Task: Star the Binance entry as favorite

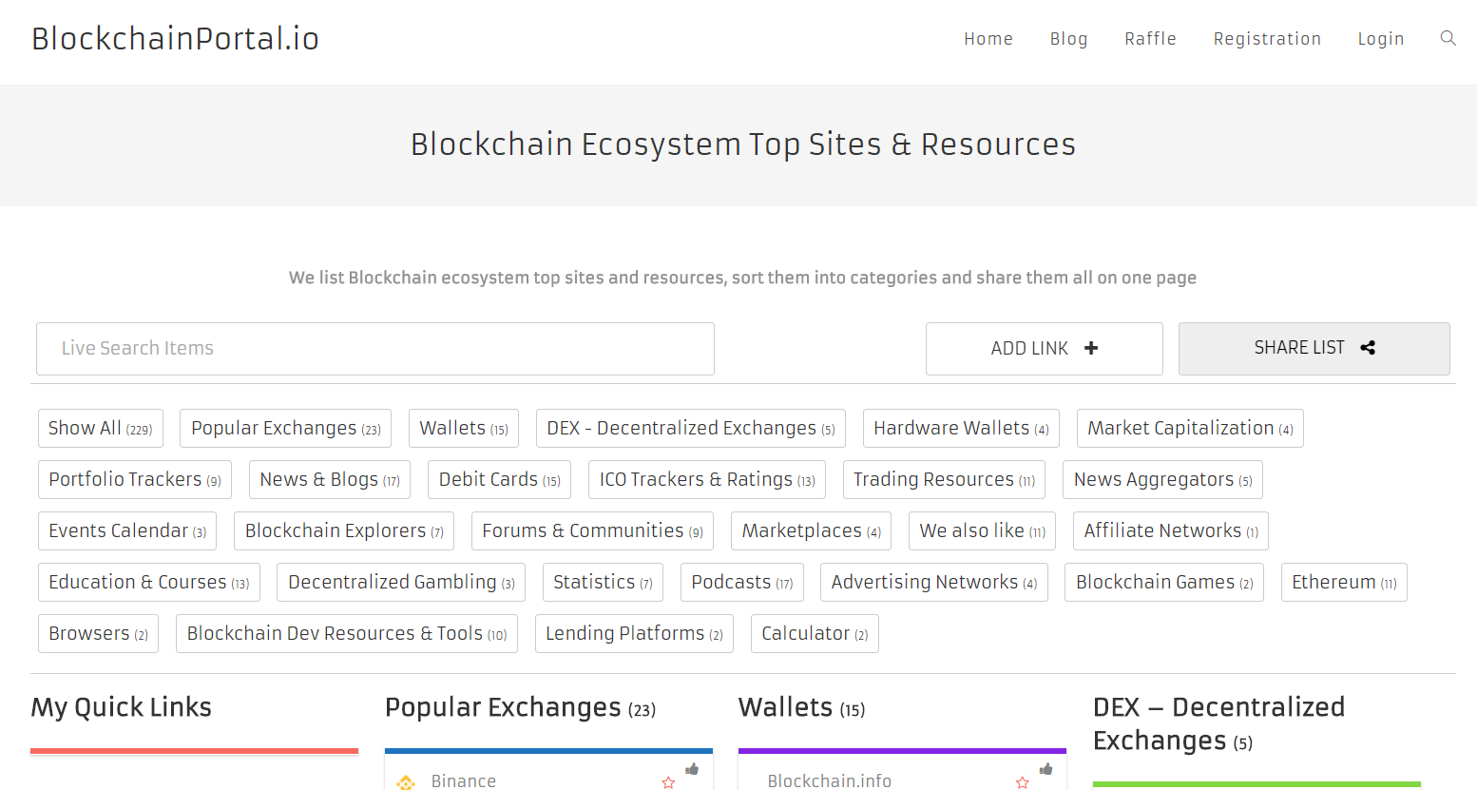Action: pos(668,782)
